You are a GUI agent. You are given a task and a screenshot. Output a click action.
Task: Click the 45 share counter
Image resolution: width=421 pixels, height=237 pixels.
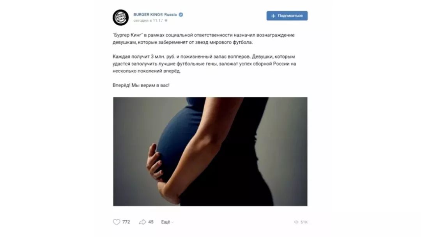(151, 222)
